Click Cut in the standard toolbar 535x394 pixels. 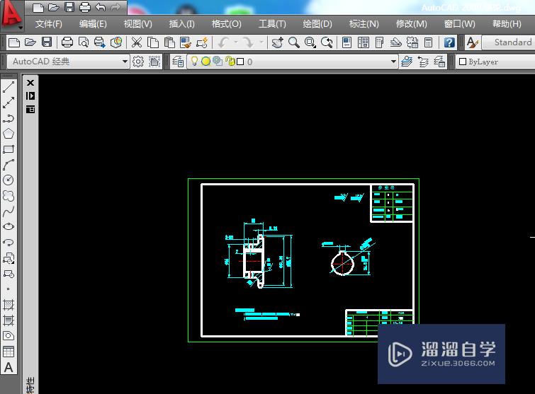tap(137, 42)
